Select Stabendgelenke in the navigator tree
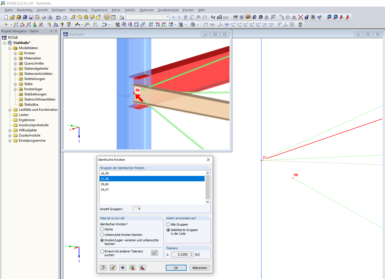The width and height of the screenshot is (385, 279). pyautogui.click(x=36, y=69)
